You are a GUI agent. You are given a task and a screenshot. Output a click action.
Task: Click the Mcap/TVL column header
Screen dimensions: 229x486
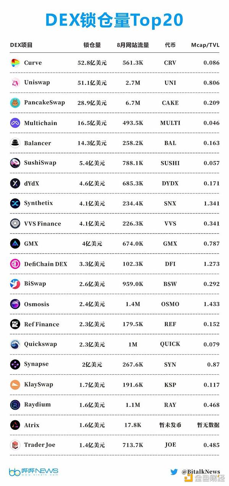(205, 45)
